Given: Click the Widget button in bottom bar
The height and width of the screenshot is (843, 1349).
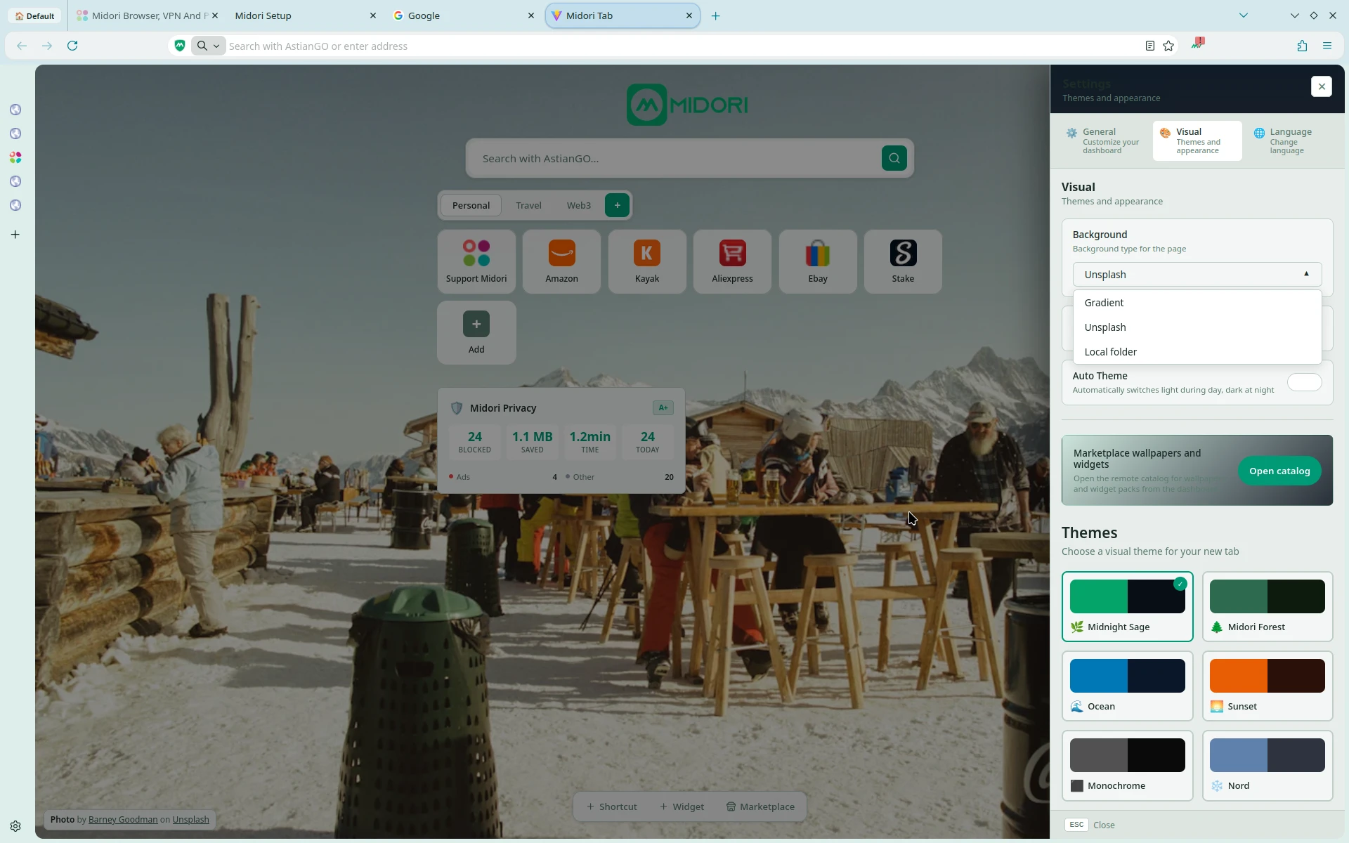Looking at the screenshot, I should [682, 806].
